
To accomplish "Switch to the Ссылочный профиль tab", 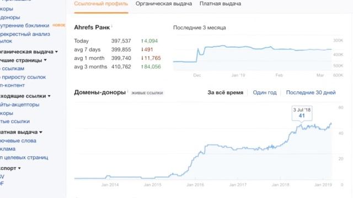I will [x=101, y=4].
